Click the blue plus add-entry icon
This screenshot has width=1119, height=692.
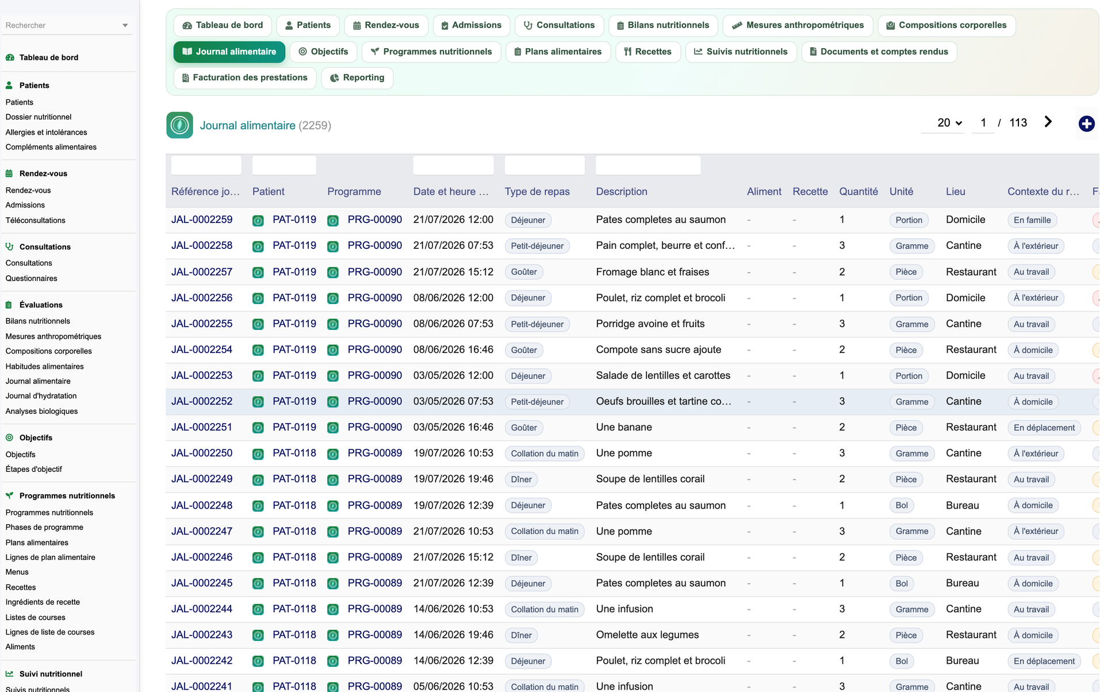click(x=1086, y=124)
